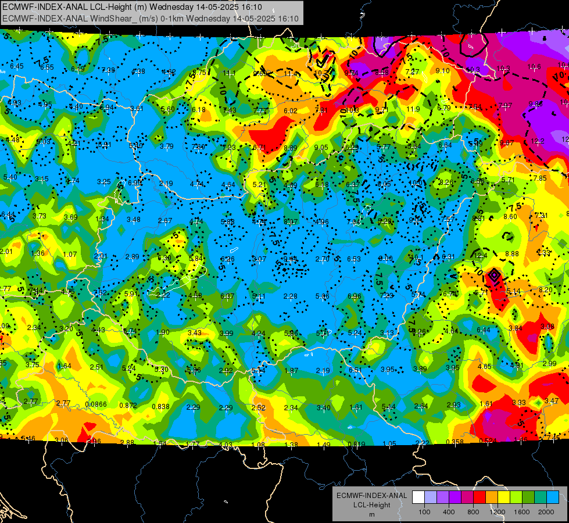
Task: Click 'ECMWF-INDEX-ANAL' label in legend box
Action: [x=371, y=496]
